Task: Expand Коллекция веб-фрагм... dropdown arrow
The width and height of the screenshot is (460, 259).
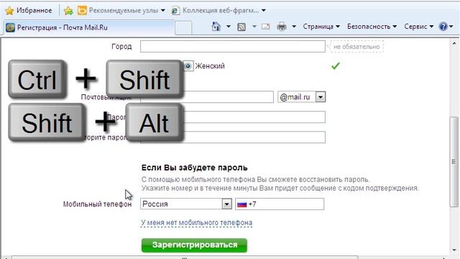Action: [x=264, y=11]
